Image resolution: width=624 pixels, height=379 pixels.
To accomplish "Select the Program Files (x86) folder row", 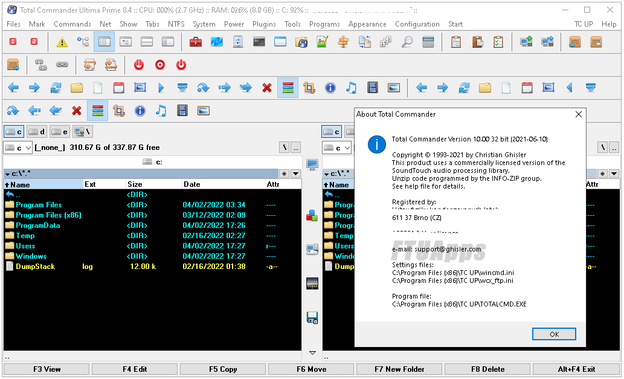I will pos(152,215).
